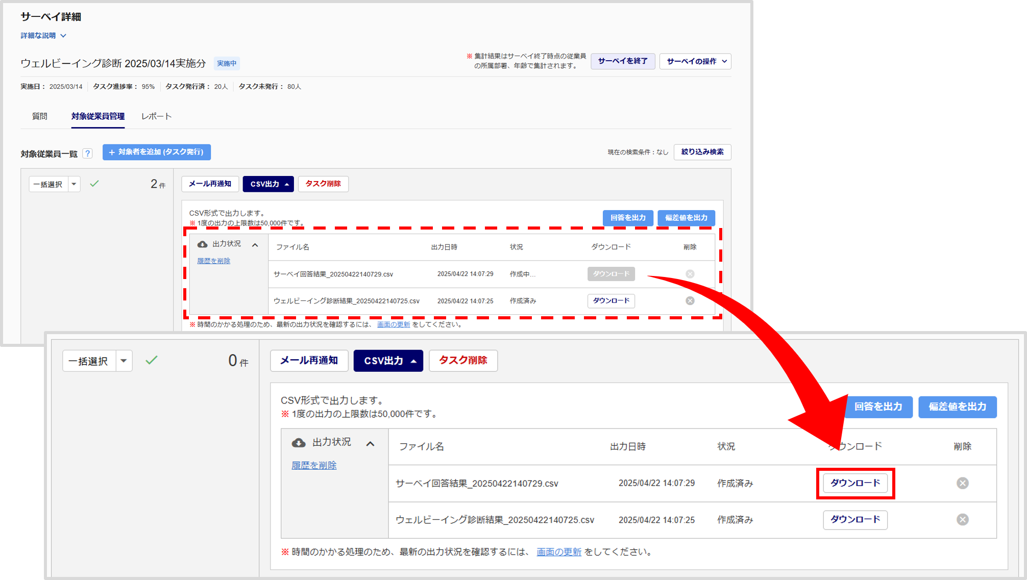Select the 対象従業員管理 tab
Image resolution: width=1027 pixels, height=580 pixels.
click(x=98, y=116)
